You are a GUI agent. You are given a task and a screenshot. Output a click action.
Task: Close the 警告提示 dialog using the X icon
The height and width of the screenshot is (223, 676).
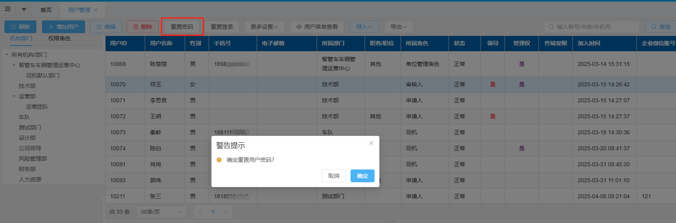coord(371,143)
